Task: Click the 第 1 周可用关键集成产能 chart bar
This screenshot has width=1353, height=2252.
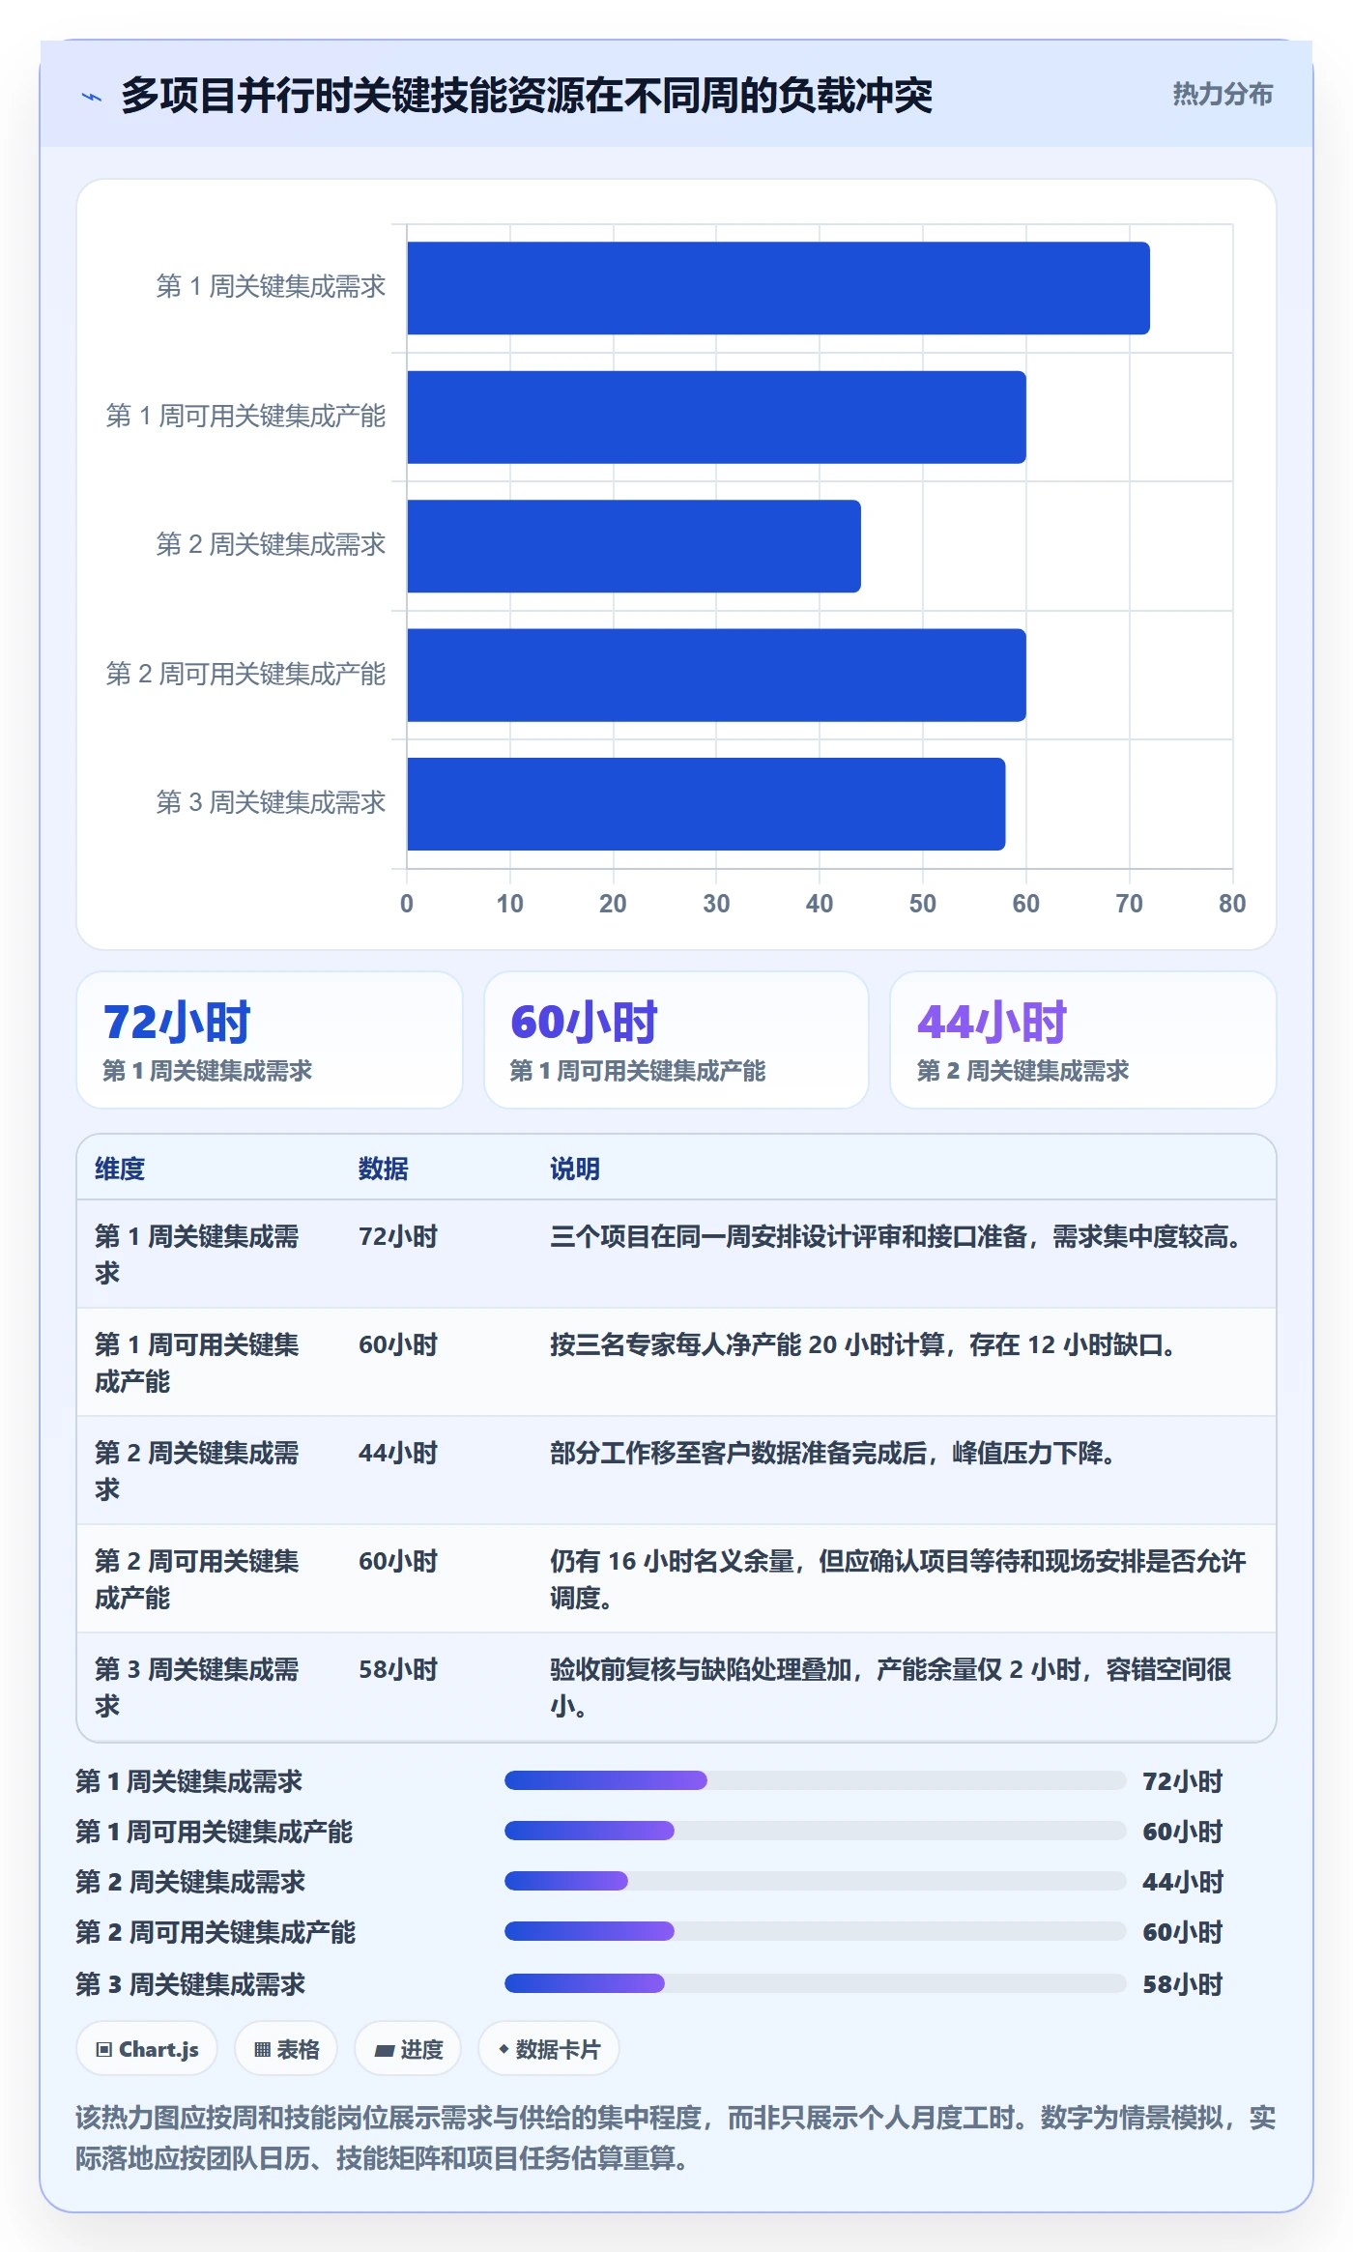Action: (716, 418)
